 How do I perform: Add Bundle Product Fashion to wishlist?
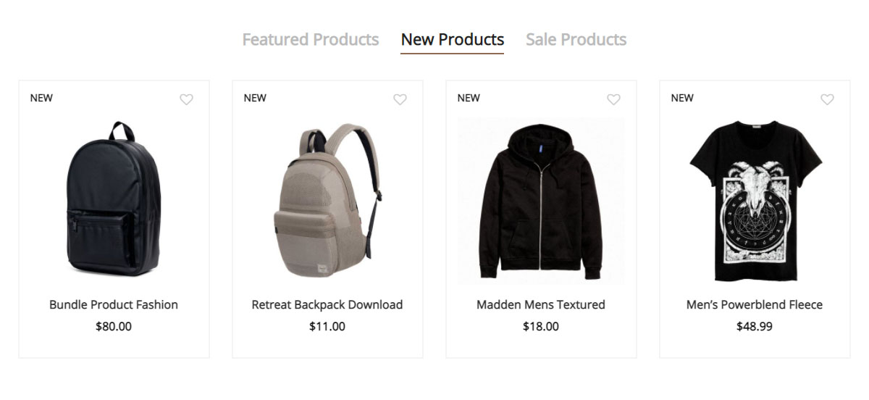(186, 100)
